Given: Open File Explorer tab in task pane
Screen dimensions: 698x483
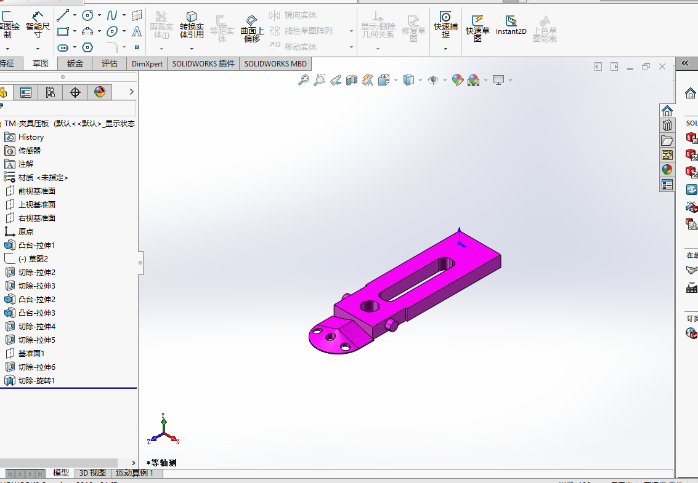Looking at the screenshot, I should coord(667,140).
